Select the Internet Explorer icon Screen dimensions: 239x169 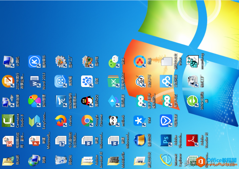click(166, 160)
